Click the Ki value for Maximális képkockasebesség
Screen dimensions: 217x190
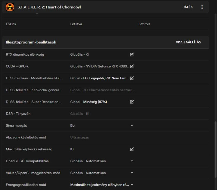click(72, 149)
